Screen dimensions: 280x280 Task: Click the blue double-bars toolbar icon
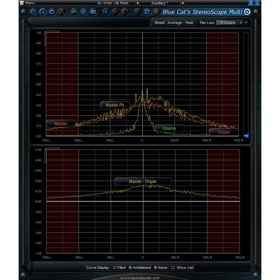[93, 12]
